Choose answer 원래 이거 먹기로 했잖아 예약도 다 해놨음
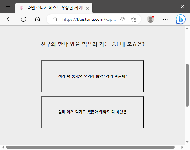The width and height of the screenshot is (190, 150). coord(93,112)
